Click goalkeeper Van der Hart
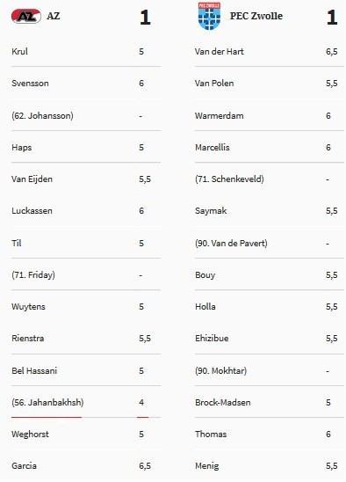Screen dimensions: 346x482 pos(220,51)
